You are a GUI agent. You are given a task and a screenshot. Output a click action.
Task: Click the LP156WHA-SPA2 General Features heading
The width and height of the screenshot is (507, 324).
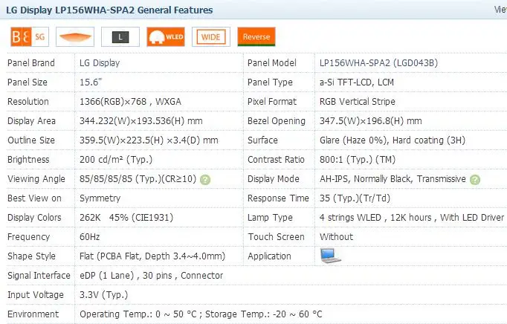click(109, 10)
